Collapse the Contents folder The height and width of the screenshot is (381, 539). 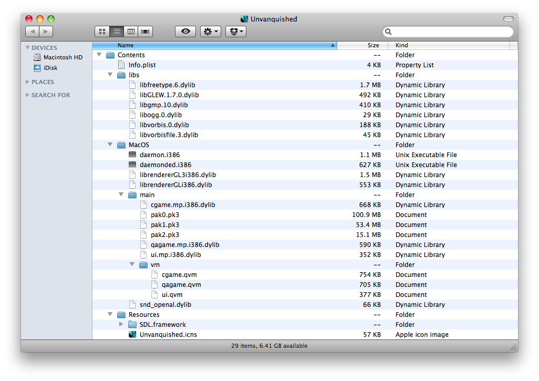click(99, 55)
